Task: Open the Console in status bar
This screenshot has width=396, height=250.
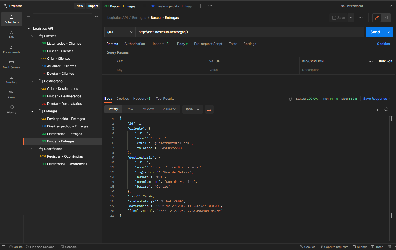Action: [69, 247]
